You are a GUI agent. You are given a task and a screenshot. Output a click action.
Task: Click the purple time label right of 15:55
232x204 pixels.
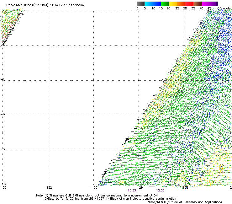[161, 191]
